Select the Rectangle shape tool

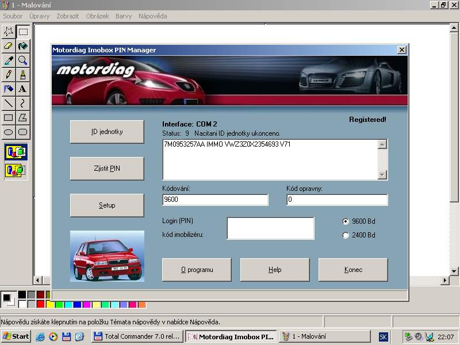tap(9, 118)
